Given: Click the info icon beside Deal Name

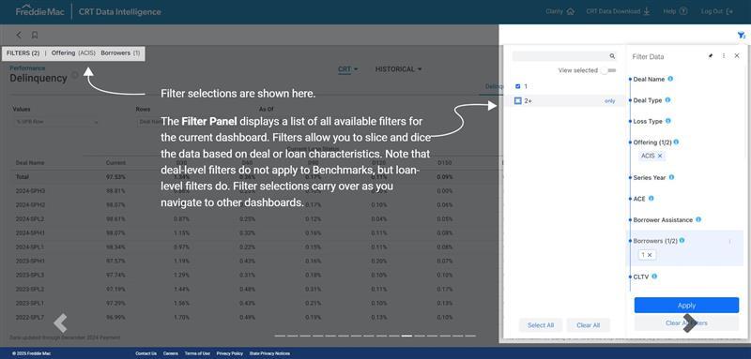Looking at the screenshot, I should [x=670, y=79].
